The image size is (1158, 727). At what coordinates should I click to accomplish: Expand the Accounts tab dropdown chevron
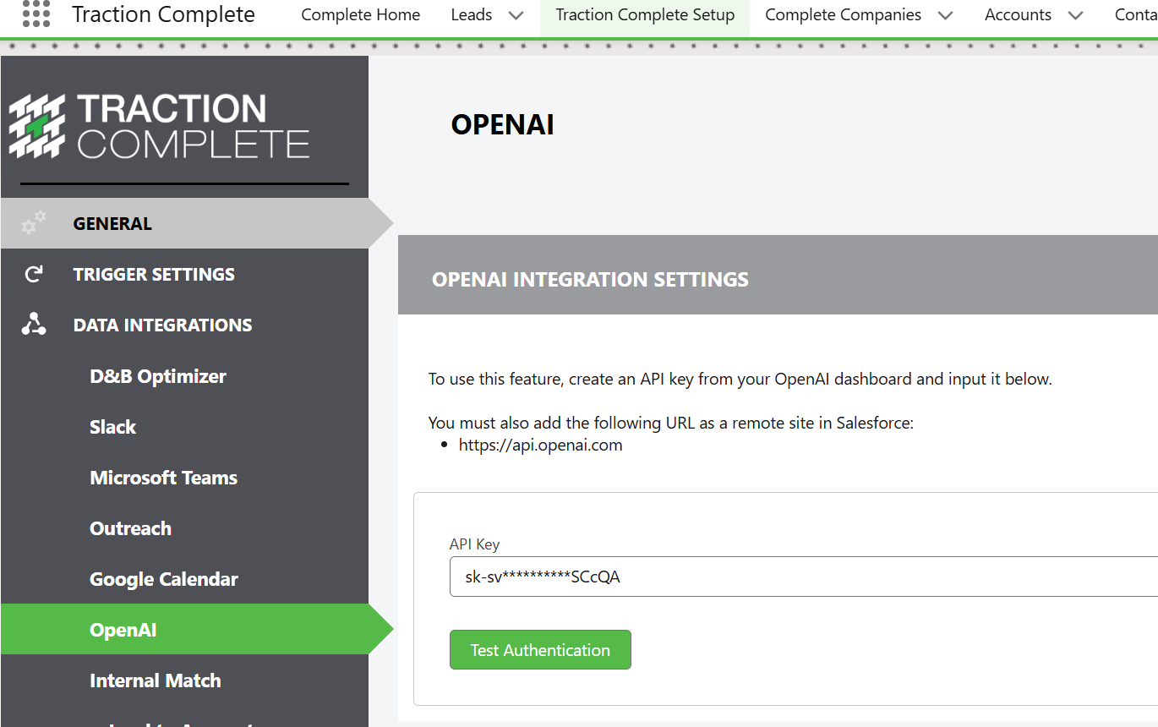pos(1075,15)
